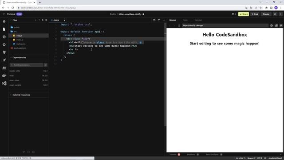The image size is (284, 160).
Task: Open notifications bell icon
Action: (x=275, y=14)
